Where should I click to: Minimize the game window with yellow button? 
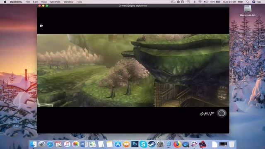click(43, 5)
